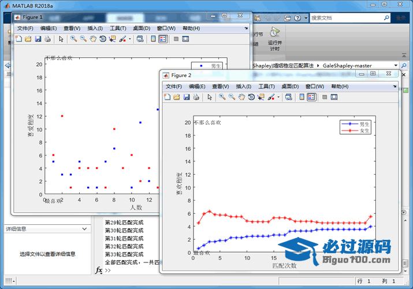Click the Zoom Out tool in Figure 2
Screen dimensions: 413x289
click(232, 97)
